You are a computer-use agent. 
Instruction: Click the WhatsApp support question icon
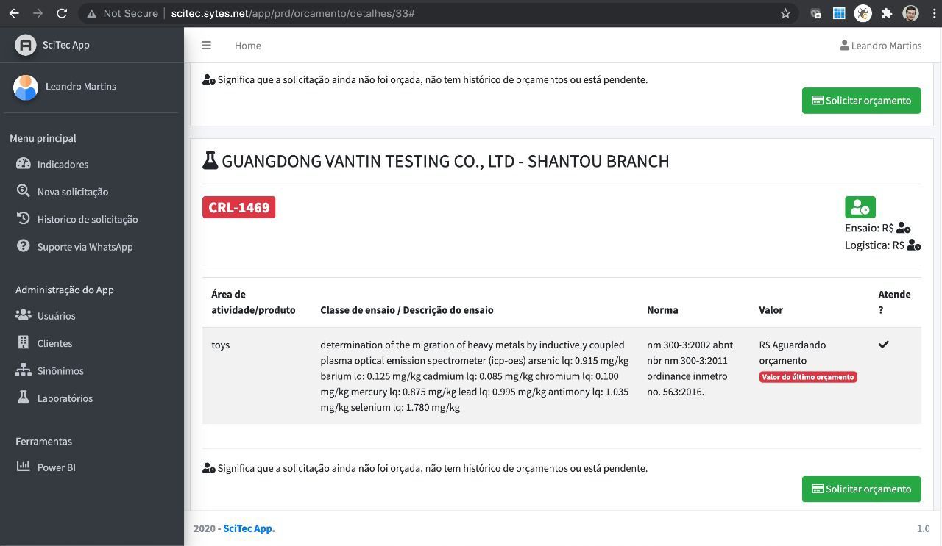point(24,246)
